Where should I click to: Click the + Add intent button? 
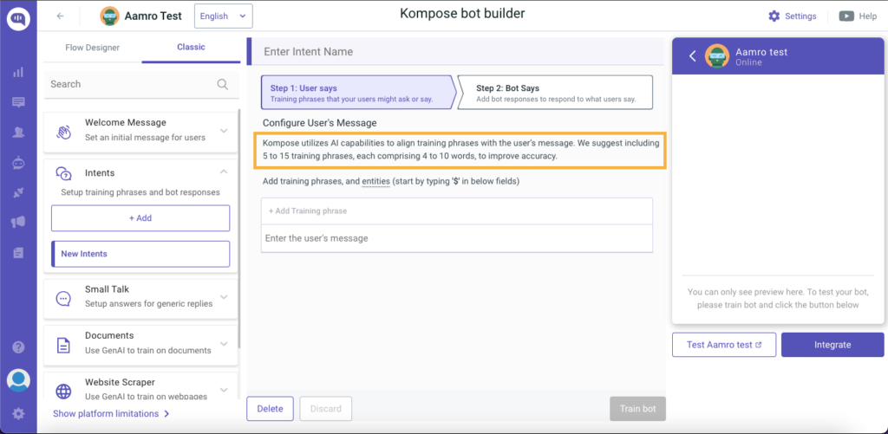pyautogui.click(x=140, y=217)
